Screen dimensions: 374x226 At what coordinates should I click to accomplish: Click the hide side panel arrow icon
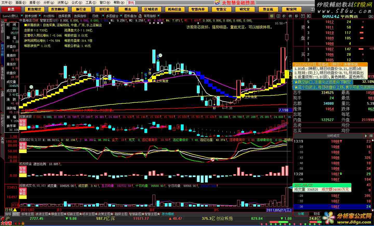click(309, 16)
